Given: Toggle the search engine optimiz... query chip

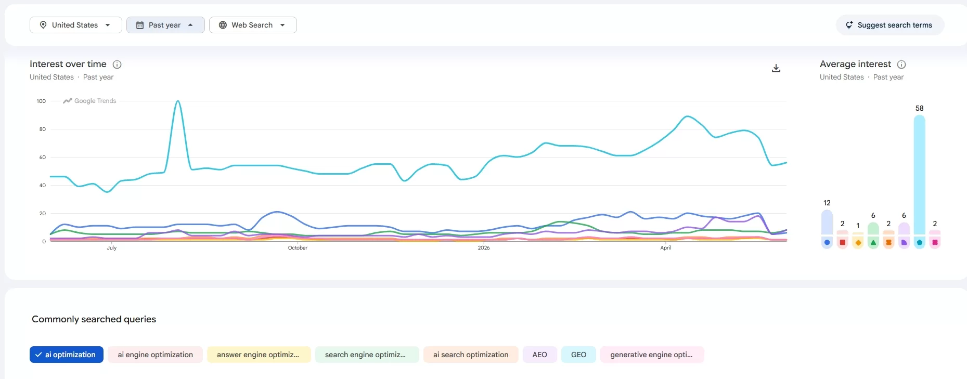Looking at the screenshot, I should tap(367, 355).
